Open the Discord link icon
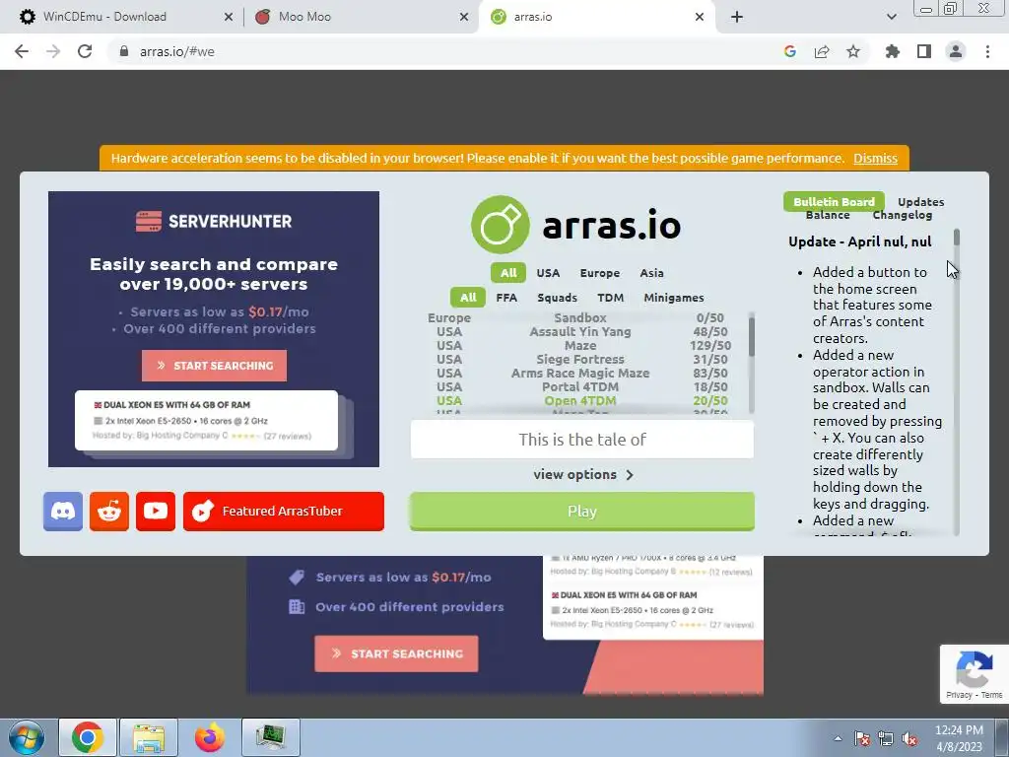Viewport: 1009px width, 757px height. point(63,512)
